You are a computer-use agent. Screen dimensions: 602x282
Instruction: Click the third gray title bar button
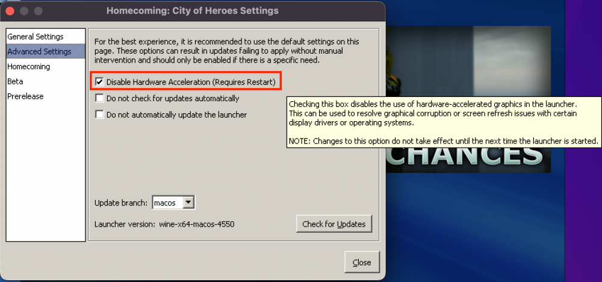coord(38,11)
